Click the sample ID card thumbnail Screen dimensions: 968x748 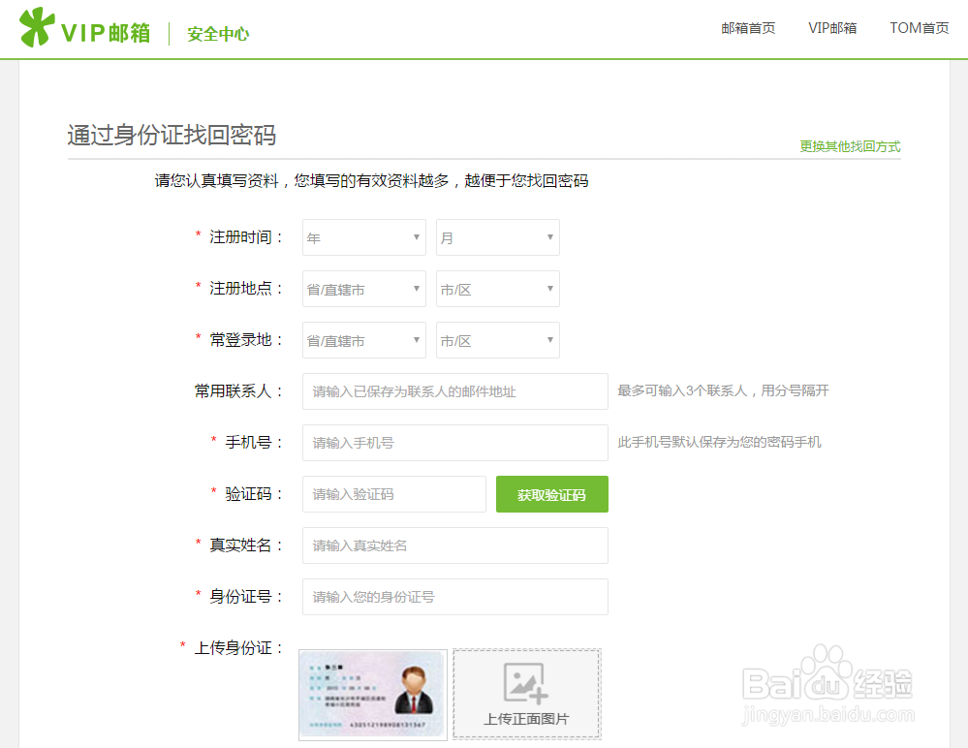coord(372,694)
